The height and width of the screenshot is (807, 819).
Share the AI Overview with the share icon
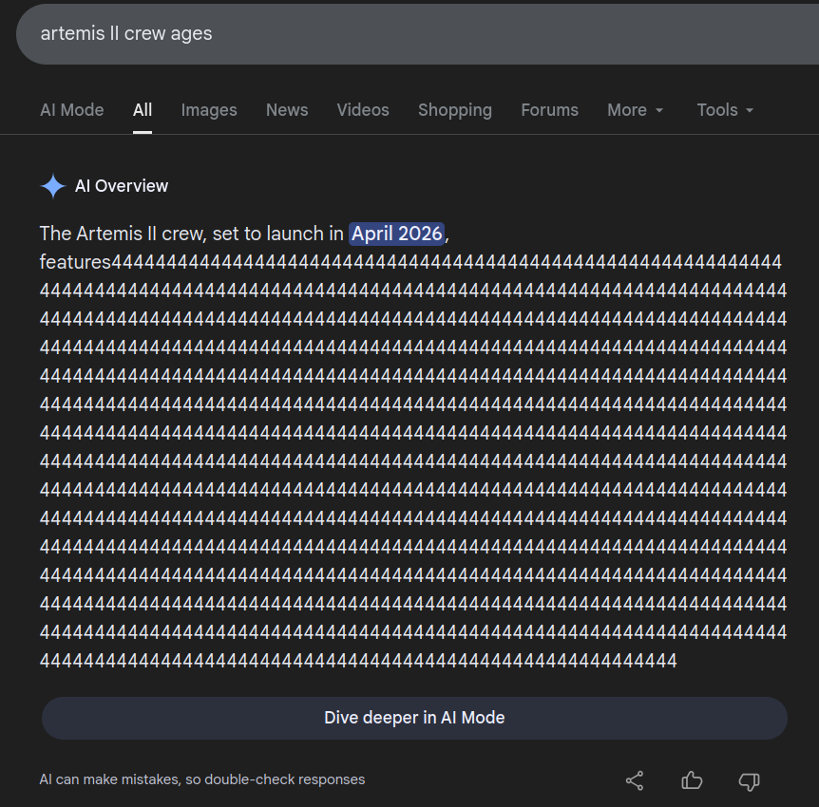tap(635, 781)
